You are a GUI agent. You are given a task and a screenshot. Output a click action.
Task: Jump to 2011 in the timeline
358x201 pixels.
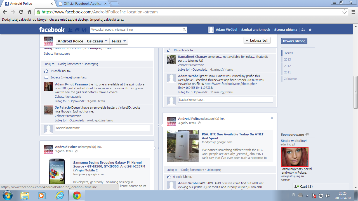[x=288, y=72]
